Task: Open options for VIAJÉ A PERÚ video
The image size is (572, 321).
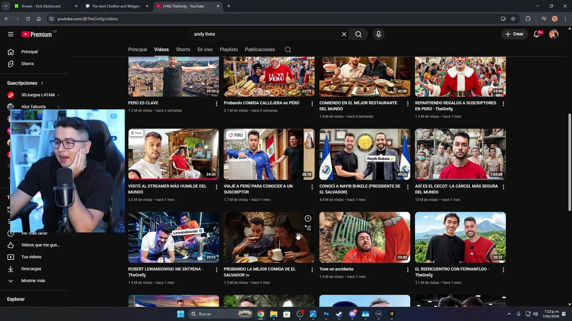Action: (x=312, y=187)
